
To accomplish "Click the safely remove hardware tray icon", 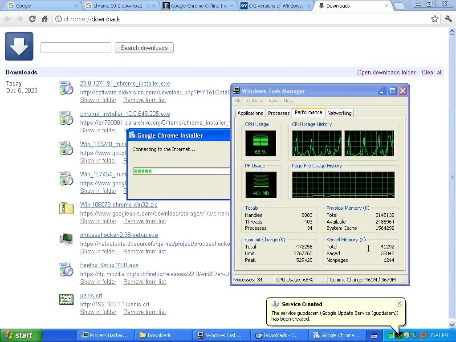I will point(415,335).
